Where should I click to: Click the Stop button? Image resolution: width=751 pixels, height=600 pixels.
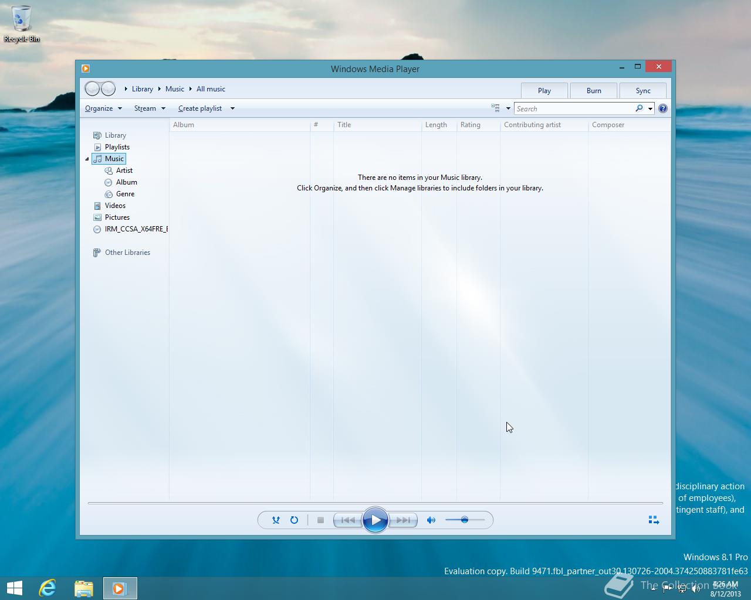point(320,520)
